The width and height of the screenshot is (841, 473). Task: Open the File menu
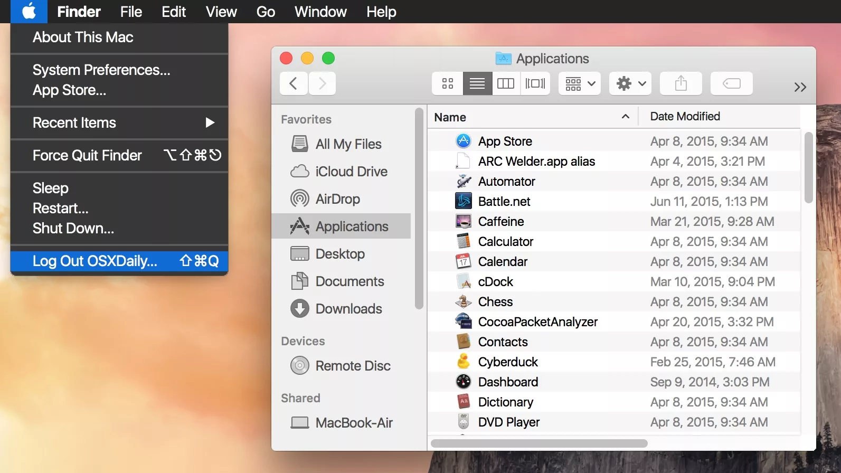(x=131, y=12)
